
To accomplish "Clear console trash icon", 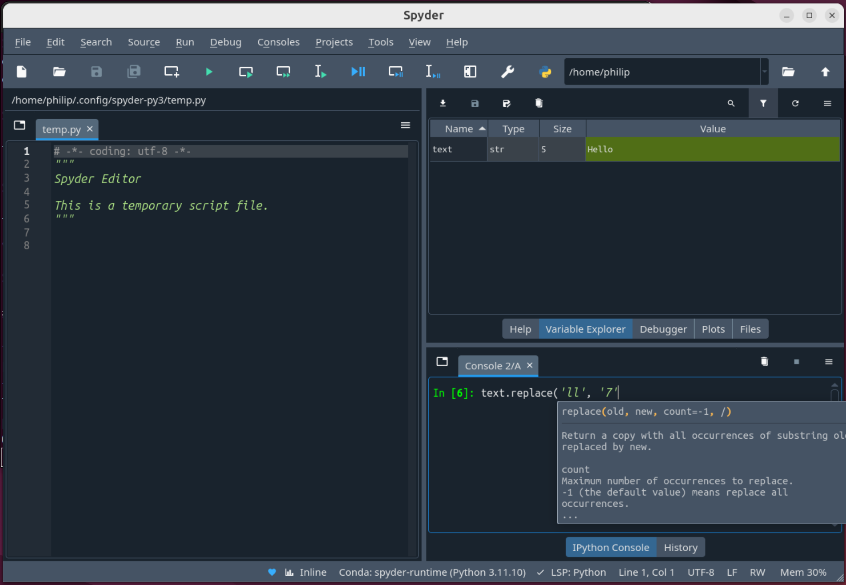I will [764, 361].
